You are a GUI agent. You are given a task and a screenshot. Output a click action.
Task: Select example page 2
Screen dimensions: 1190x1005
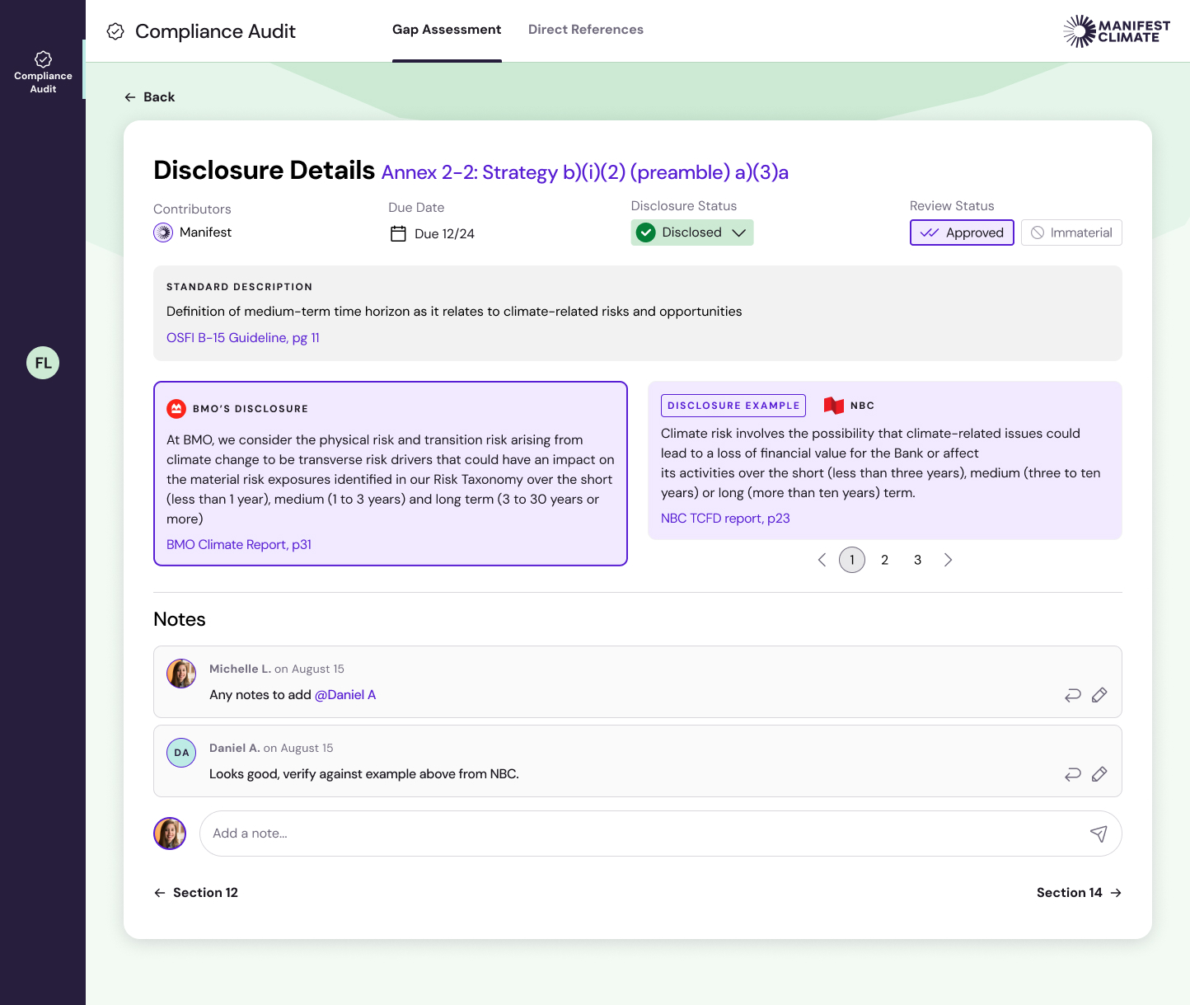click(885, 560)
